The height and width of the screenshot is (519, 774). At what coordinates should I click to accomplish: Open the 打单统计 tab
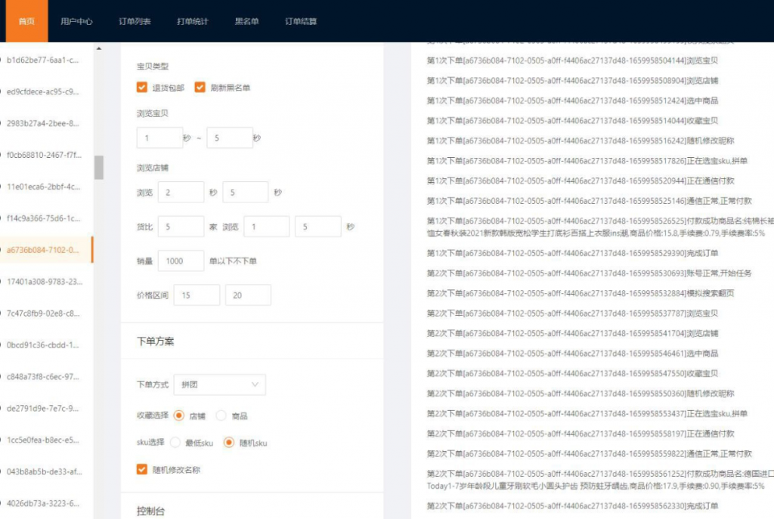click(192, 21)
